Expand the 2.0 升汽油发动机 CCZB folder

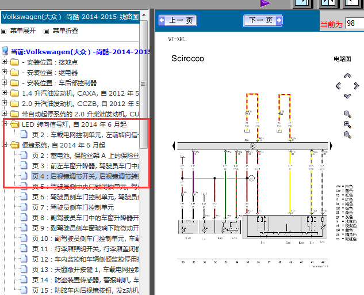4,103
